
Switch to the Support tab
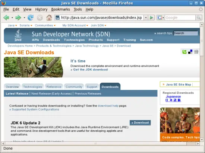[92, 87]
